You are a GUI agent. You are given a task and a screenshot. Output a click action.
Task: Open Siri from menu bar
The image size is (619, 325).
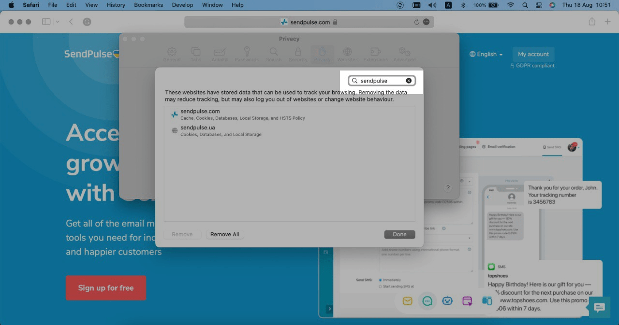click(552, 5)
